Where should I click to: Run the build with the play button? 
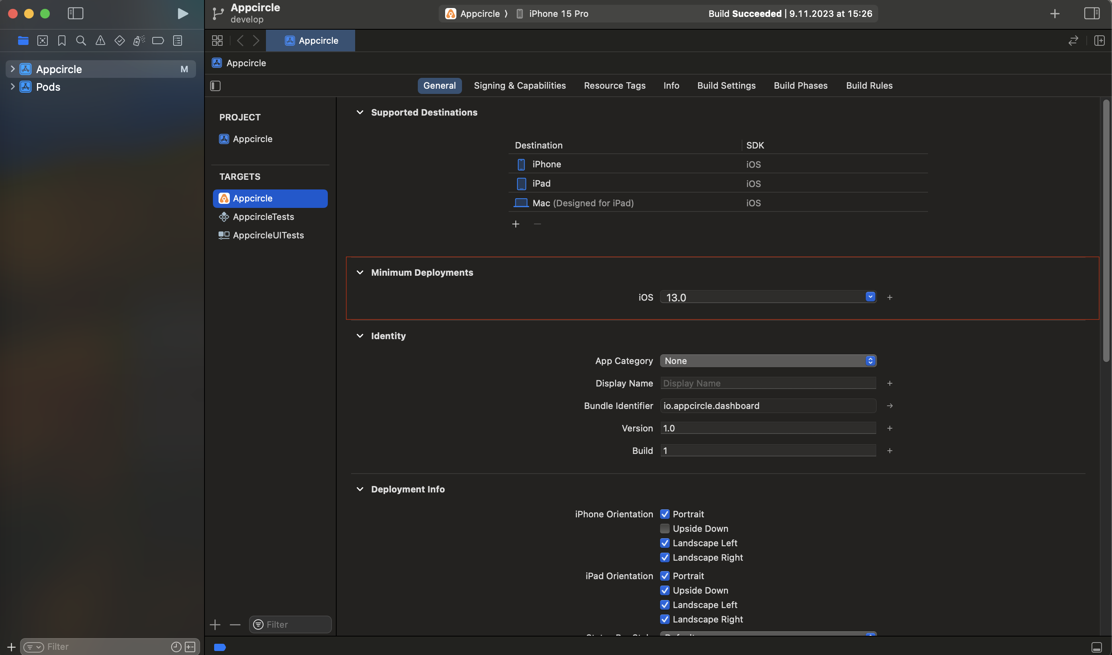click(x=182, y=14)
